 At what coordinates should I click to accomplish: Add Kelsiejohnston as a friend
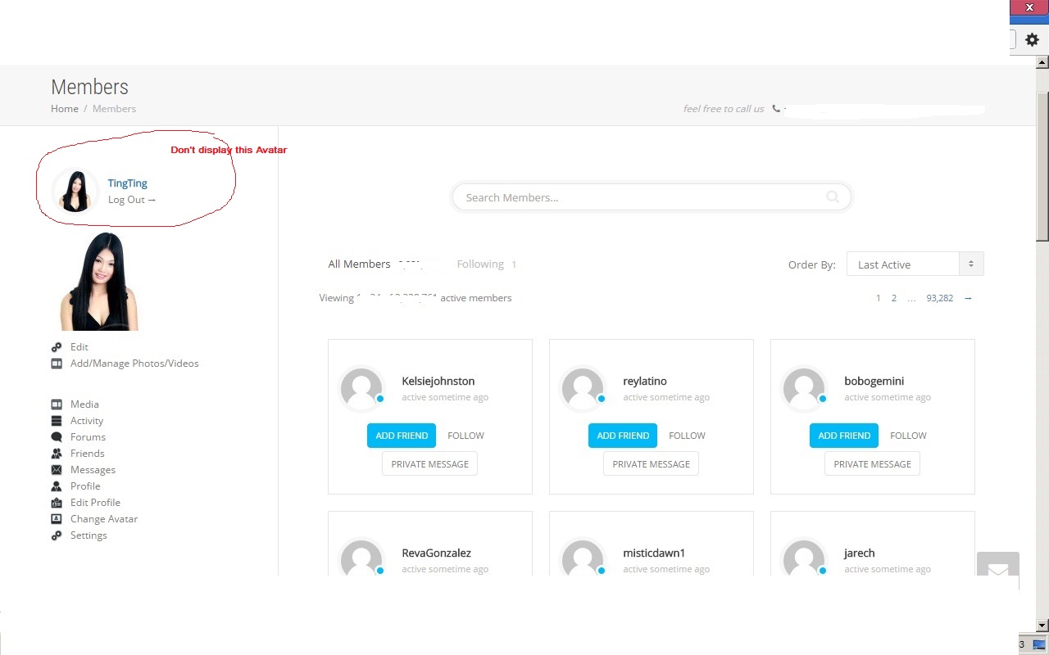pos(402,436)
